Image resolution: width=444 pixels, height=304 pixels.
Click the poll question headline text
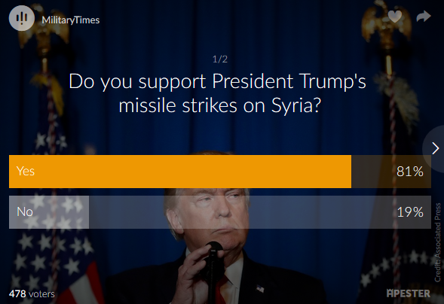click(218, 93)
